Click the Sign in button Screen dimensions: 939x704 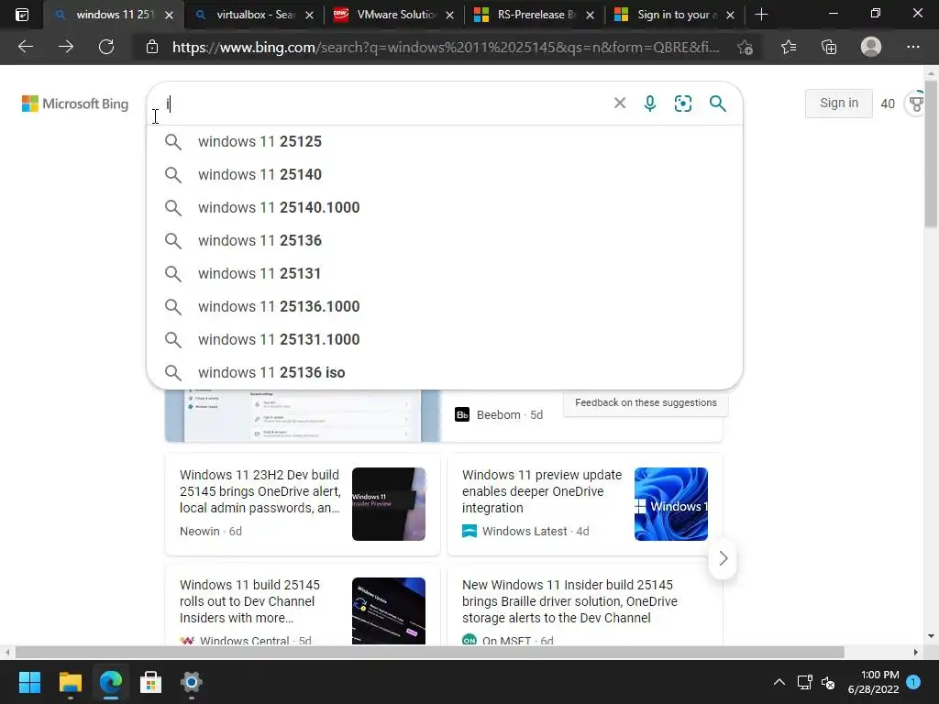pyautogui.click(x=838, y=103)
